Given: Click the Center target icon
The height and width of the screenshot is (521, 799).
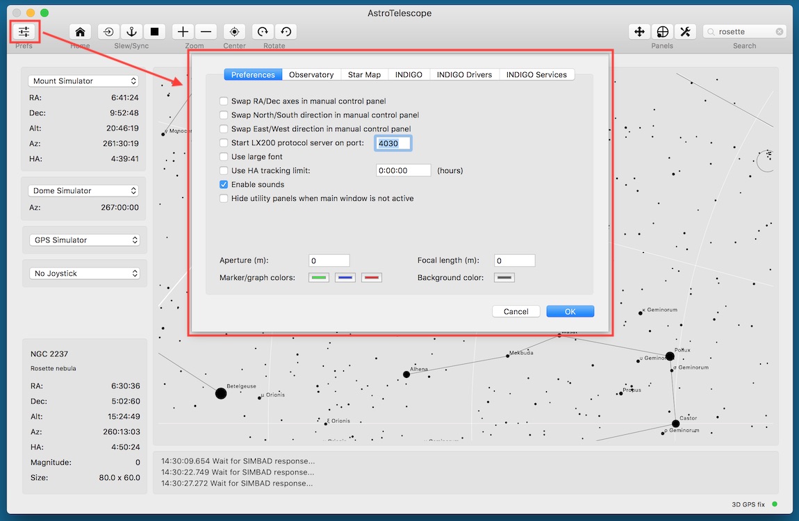Looking at the screenshot, I should click(x=234, y=31).
